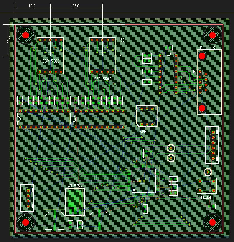234x242 pixels.
Task: Select the SKHHAJA010 tactile switch footprint
Action: [x=207, y=186]
